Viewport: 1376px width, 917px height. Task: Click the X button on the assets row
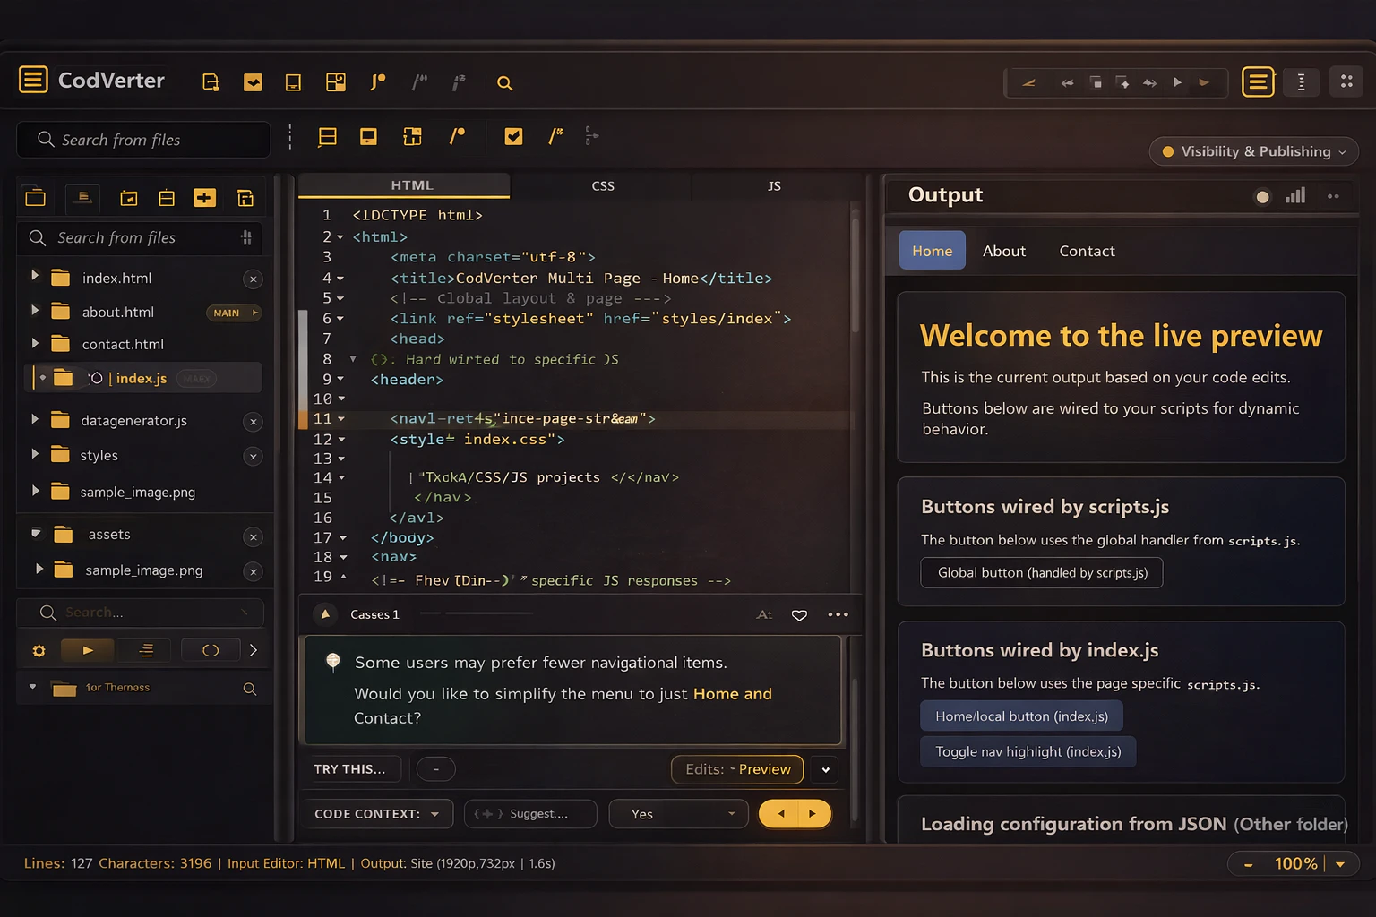coord(254,536)
